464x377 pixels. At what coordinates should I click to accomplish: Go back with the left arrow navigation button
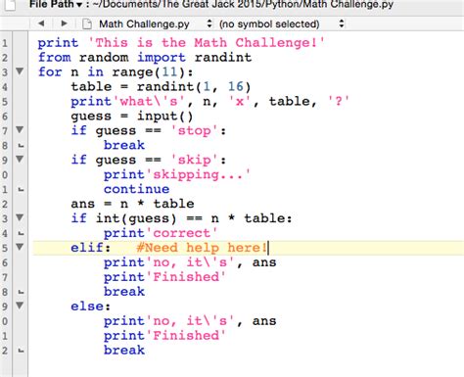[x=41, y=24]
